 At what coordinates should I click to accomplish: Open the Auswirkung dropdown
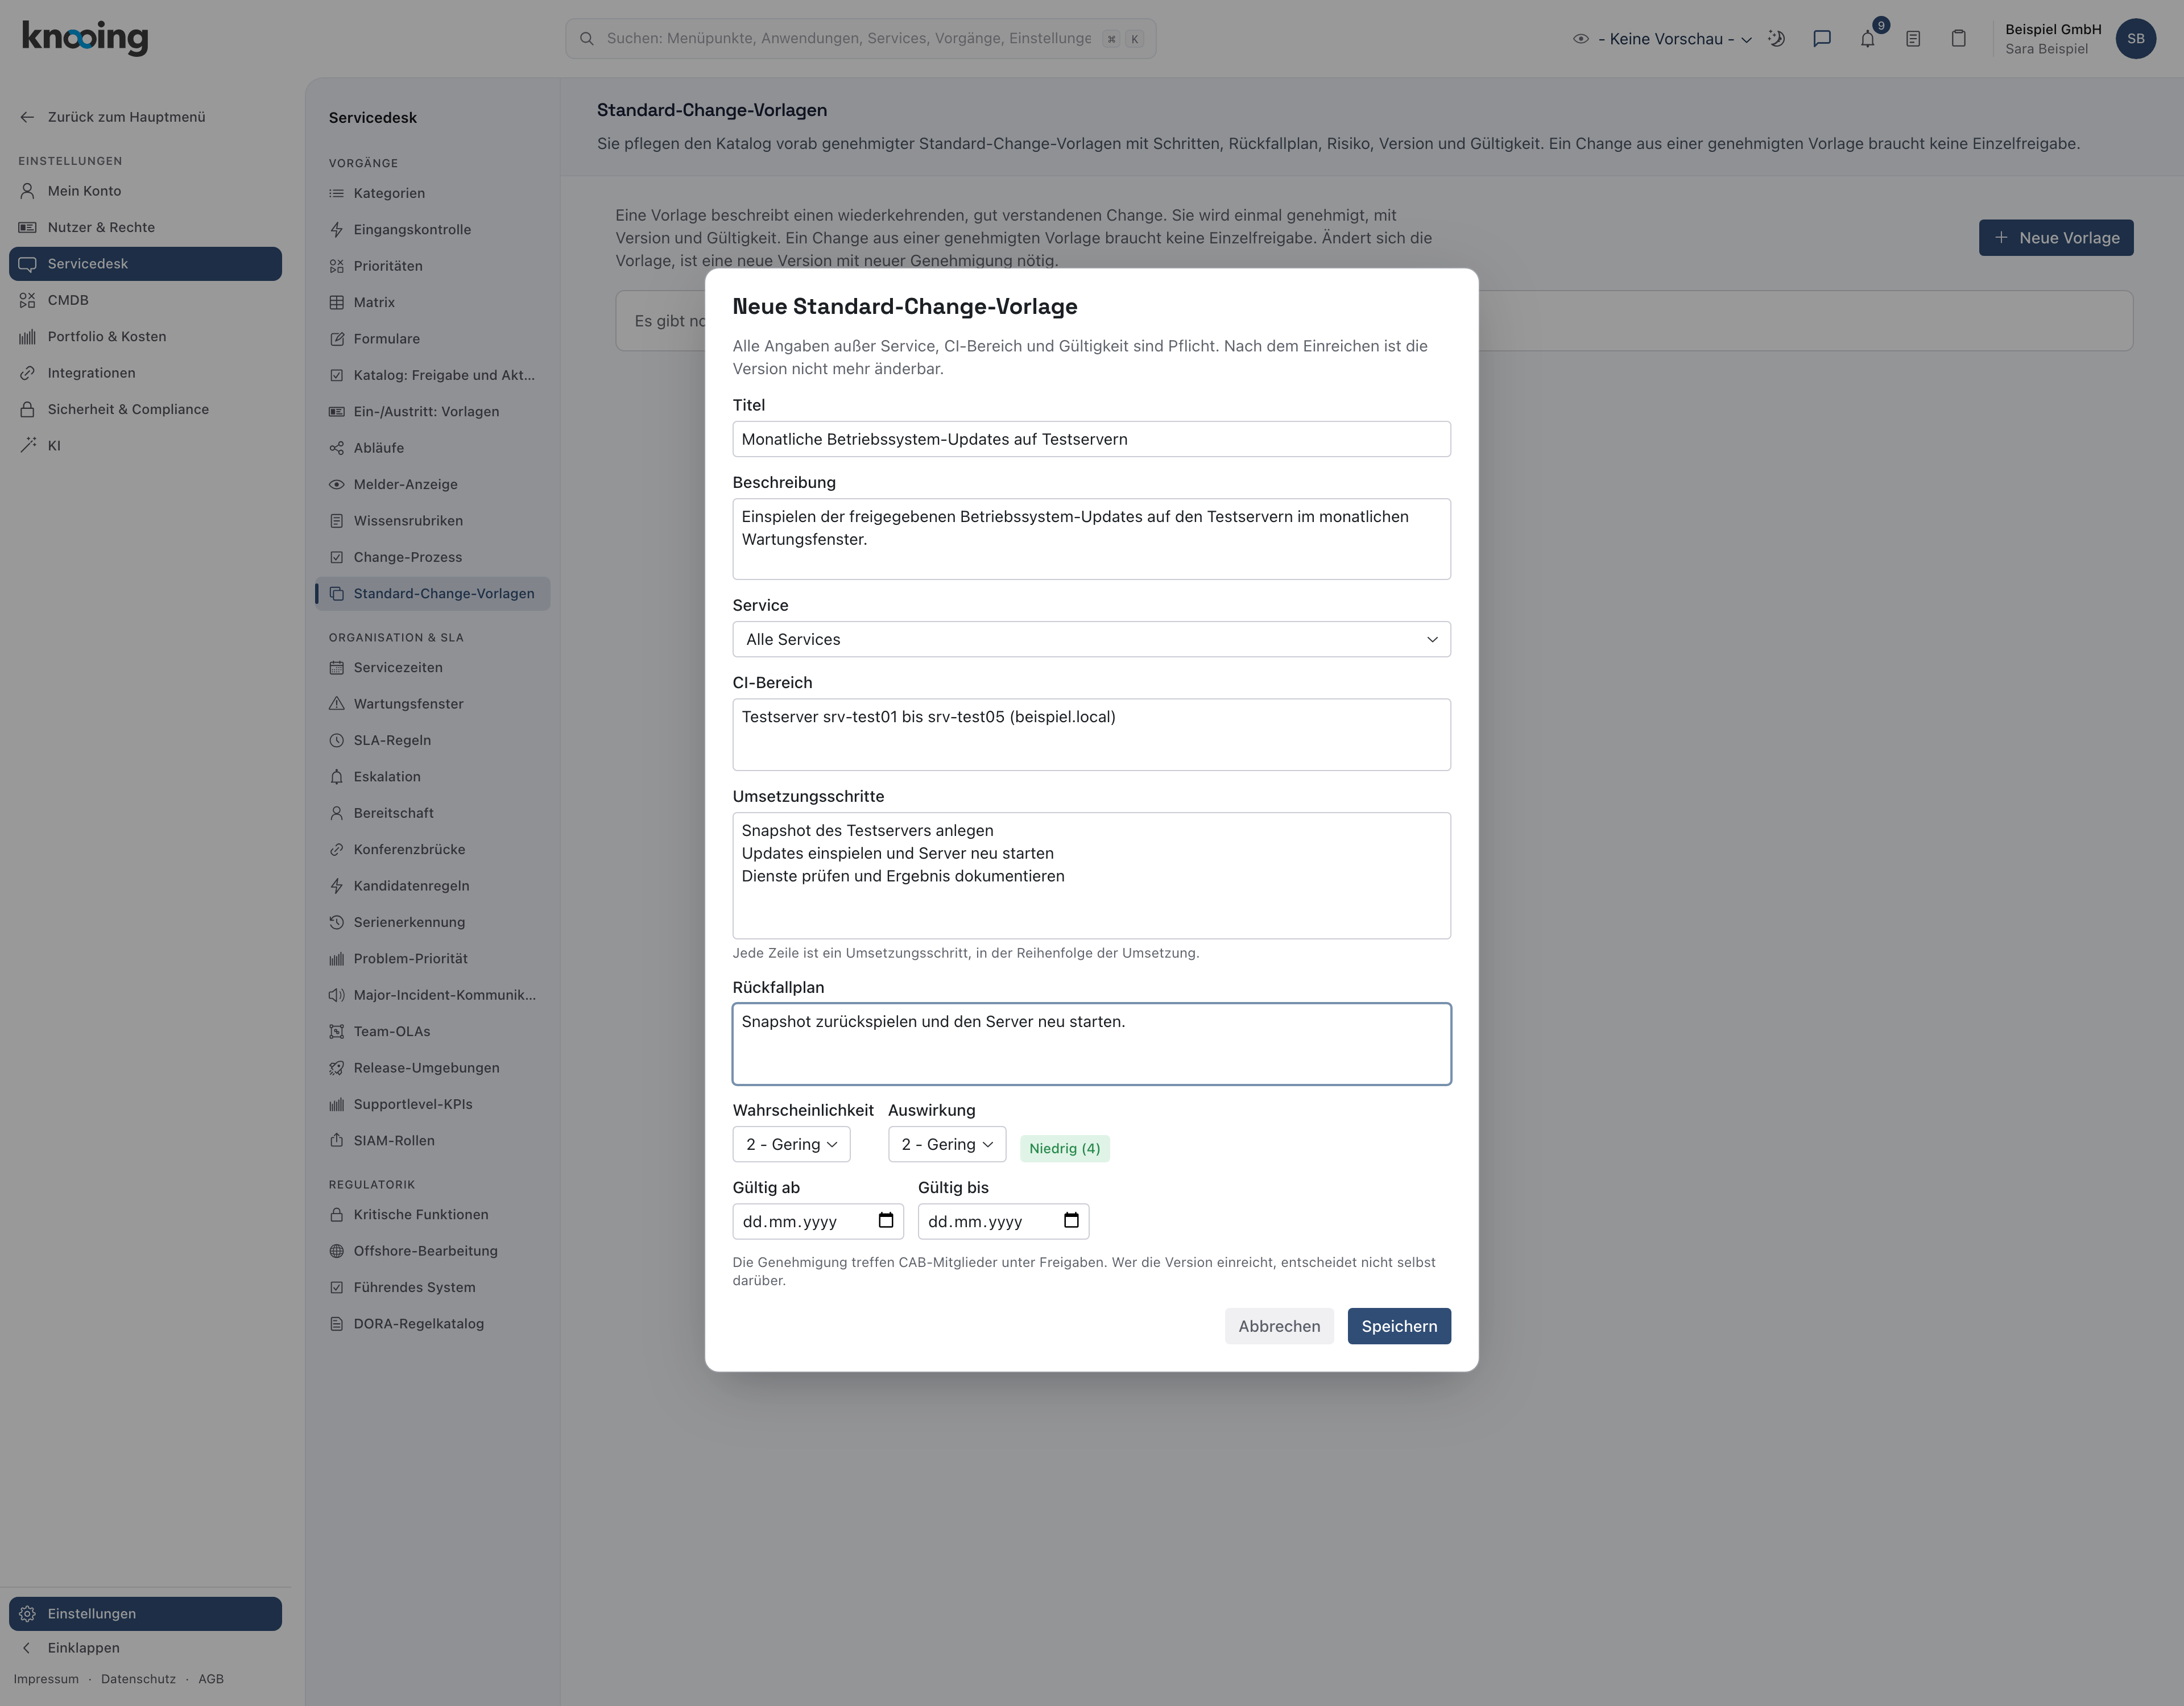[x=946, y=1144]
